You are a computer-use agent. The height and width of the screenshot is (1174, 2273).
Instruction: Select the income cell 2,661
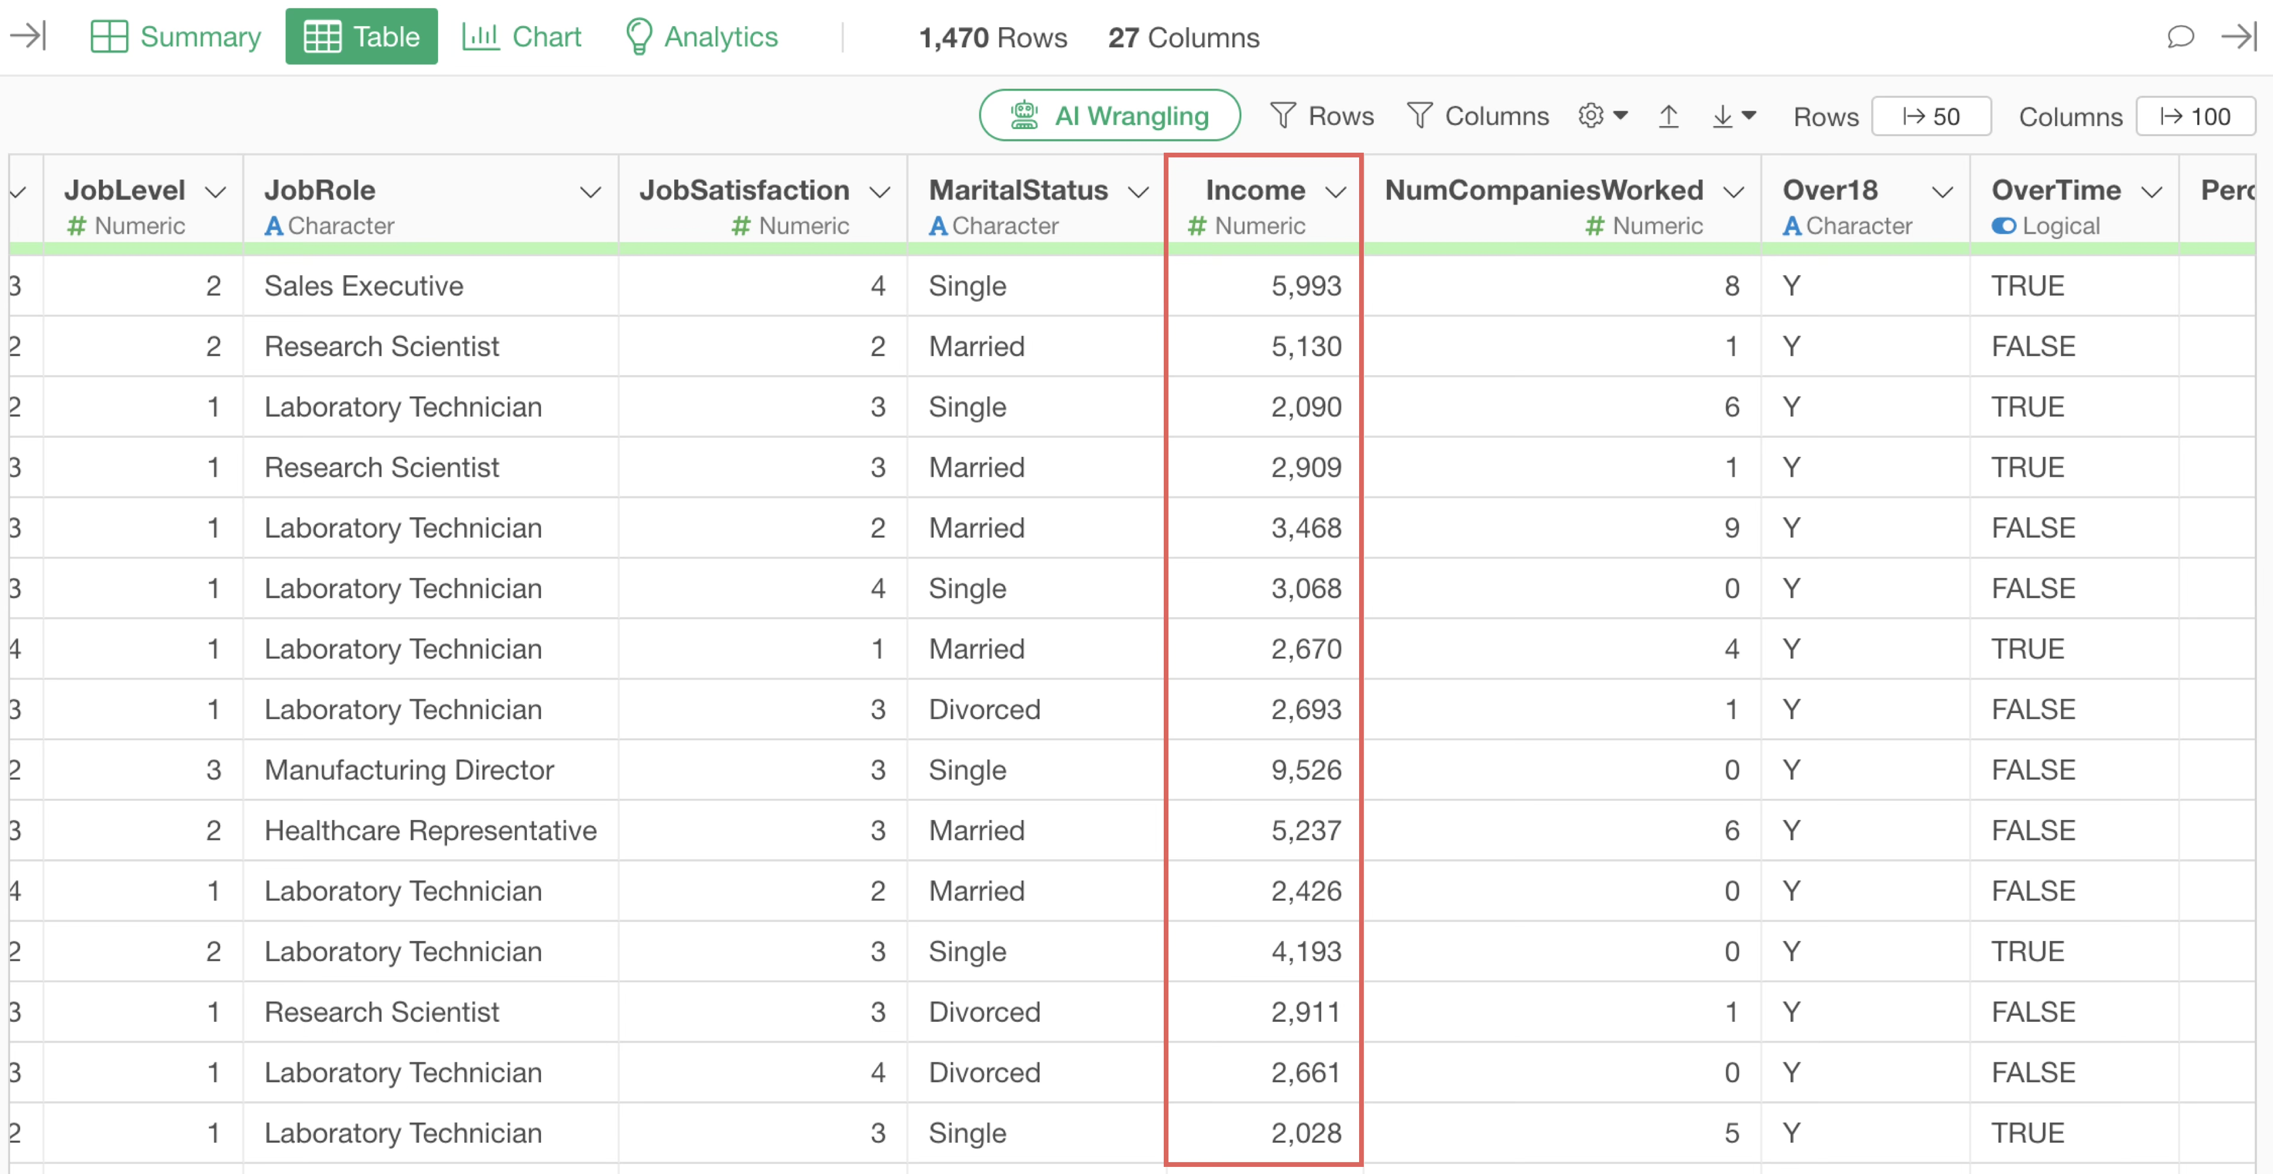tap(1264, 1073)
